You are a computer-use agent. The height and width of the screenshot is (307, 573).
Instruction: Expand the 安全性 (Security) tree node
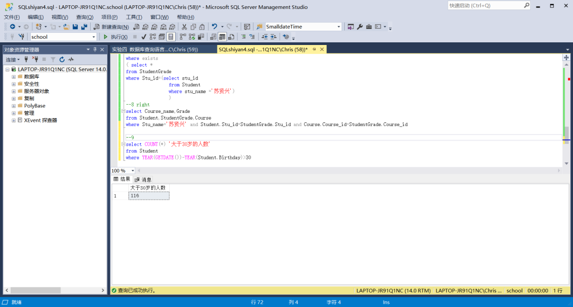[13, 84]
